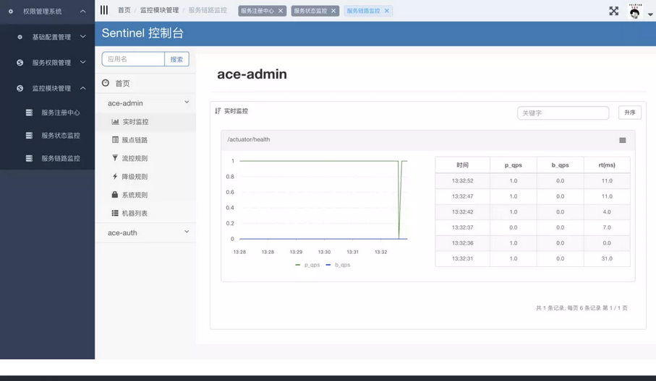Screen dimensions: 656x381
Task: Toggle the p_qps legend series
Action: click(x=307, y=265)
